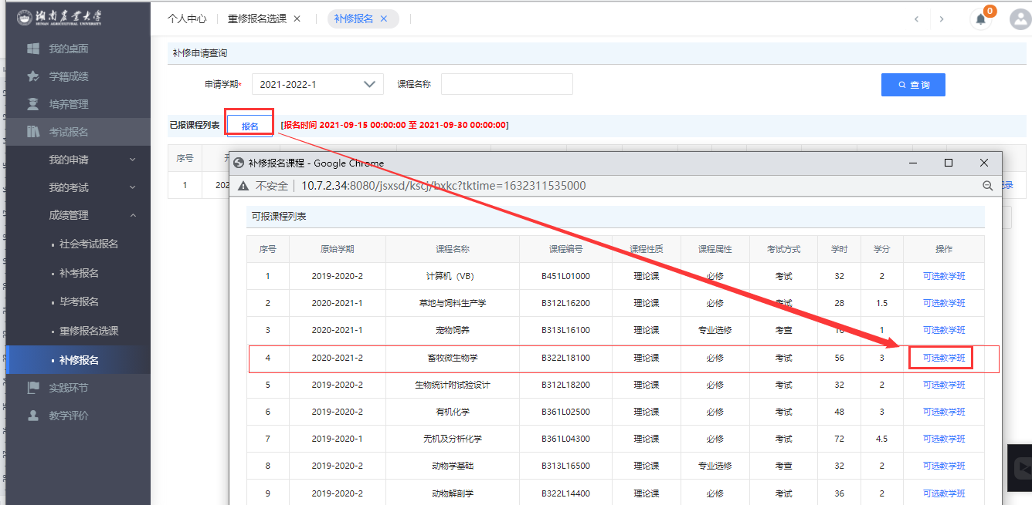Click the 我的桌面 sidebar icon
Image resolution: width=1032 pixels, height=505 pixels.
(33, 49)
